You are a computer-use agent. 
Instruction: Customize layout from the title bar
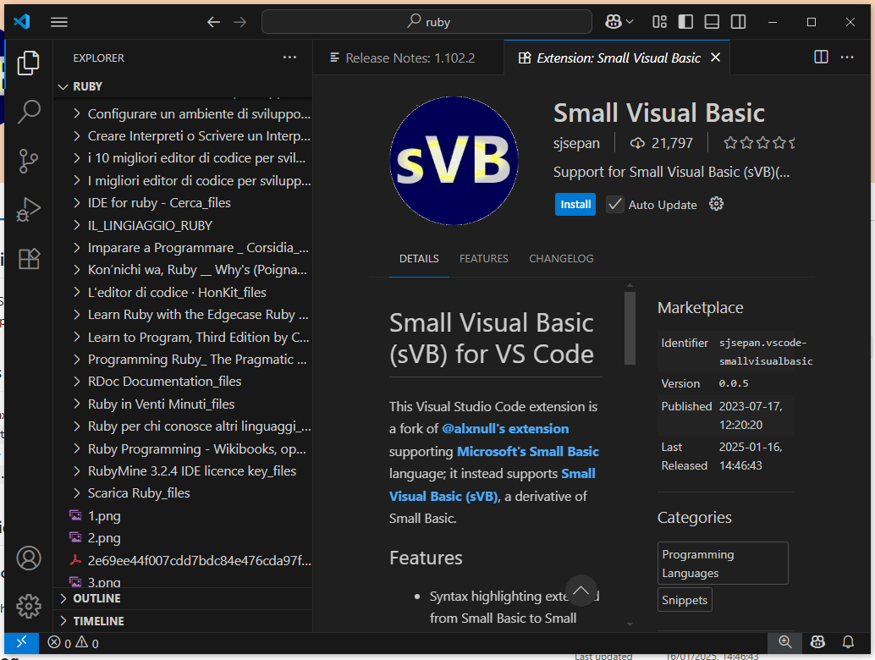659,22
